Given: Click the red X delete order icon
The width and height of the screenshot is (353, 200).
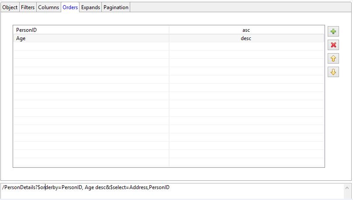Looking at the screenshot, I should [333, 45].
